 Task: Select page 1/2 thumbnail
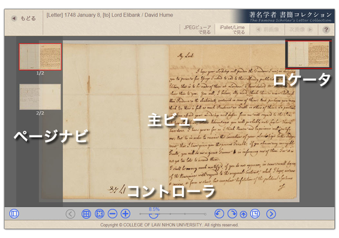(40, 57)
